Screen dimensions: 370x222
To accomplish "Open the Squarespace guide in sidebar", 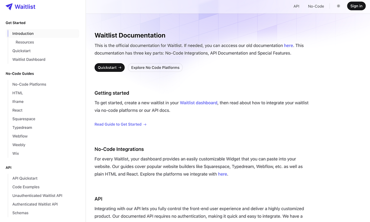I will 24,119.
